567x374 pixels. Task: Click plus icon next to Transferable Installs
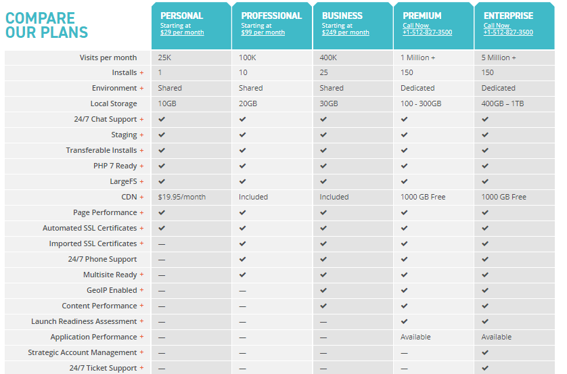click(x=142, y=151)
